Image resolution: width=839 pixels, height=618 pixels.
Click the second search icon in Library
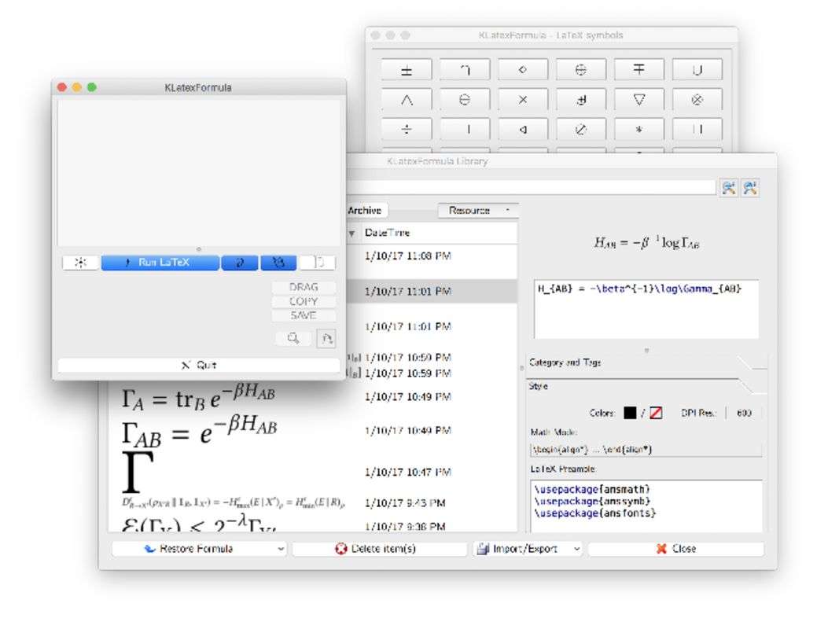tap(750, 188)
